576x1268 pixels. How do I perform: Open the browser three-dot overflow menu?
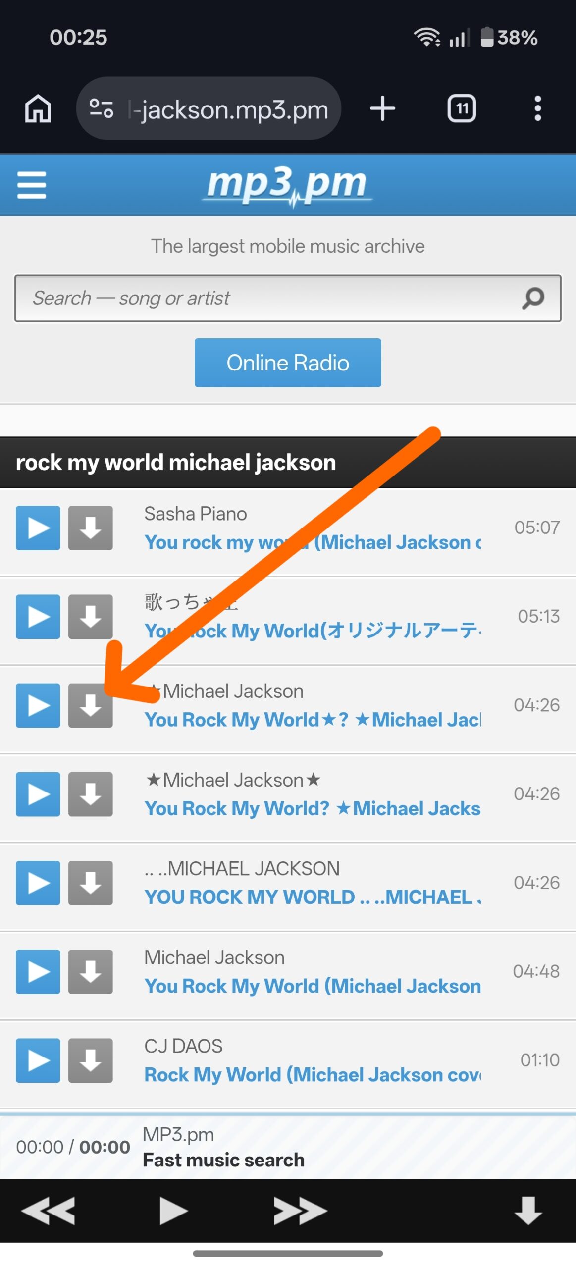pos(537,108)
